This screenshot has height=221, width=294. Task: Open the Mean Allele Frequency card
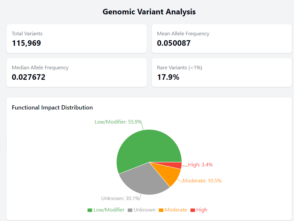pyautogui.click(x=221, y=39)
